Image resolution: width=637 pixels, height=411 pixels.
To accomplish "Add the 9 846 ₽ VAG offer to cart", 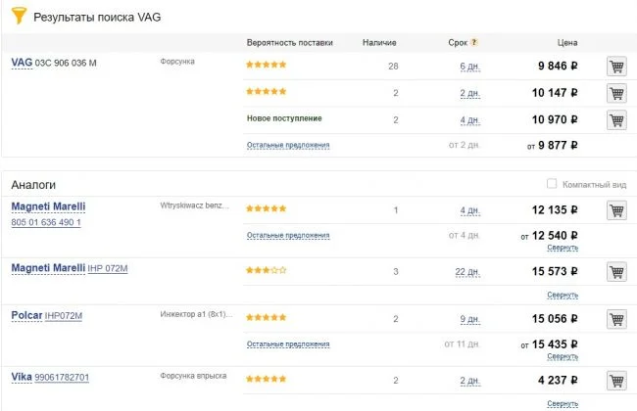I will [x=616, y=67].
